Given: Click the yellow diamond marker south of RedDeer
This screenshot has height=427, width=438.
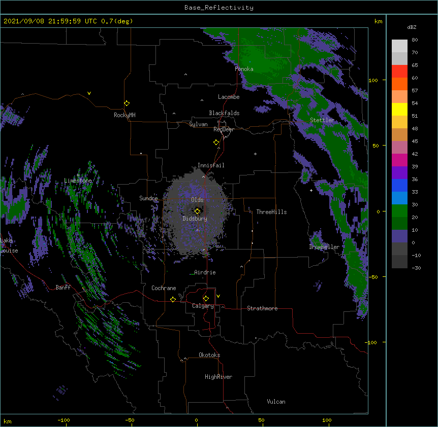Looking at the screenshot, I should point(216,143).
